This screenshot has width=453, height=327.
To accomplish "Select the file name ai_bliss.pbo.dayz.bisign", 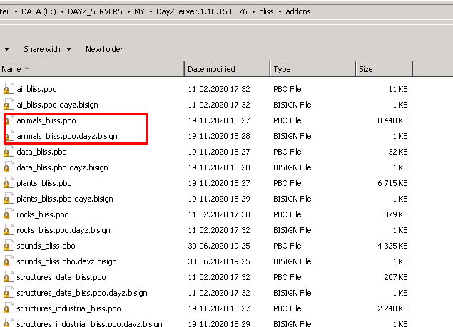I will (57, 105).
